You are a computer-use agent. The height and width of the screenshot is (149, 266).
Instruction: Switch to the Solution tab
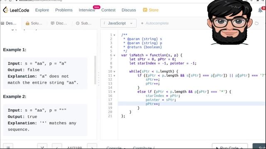[x=34, y=23]
